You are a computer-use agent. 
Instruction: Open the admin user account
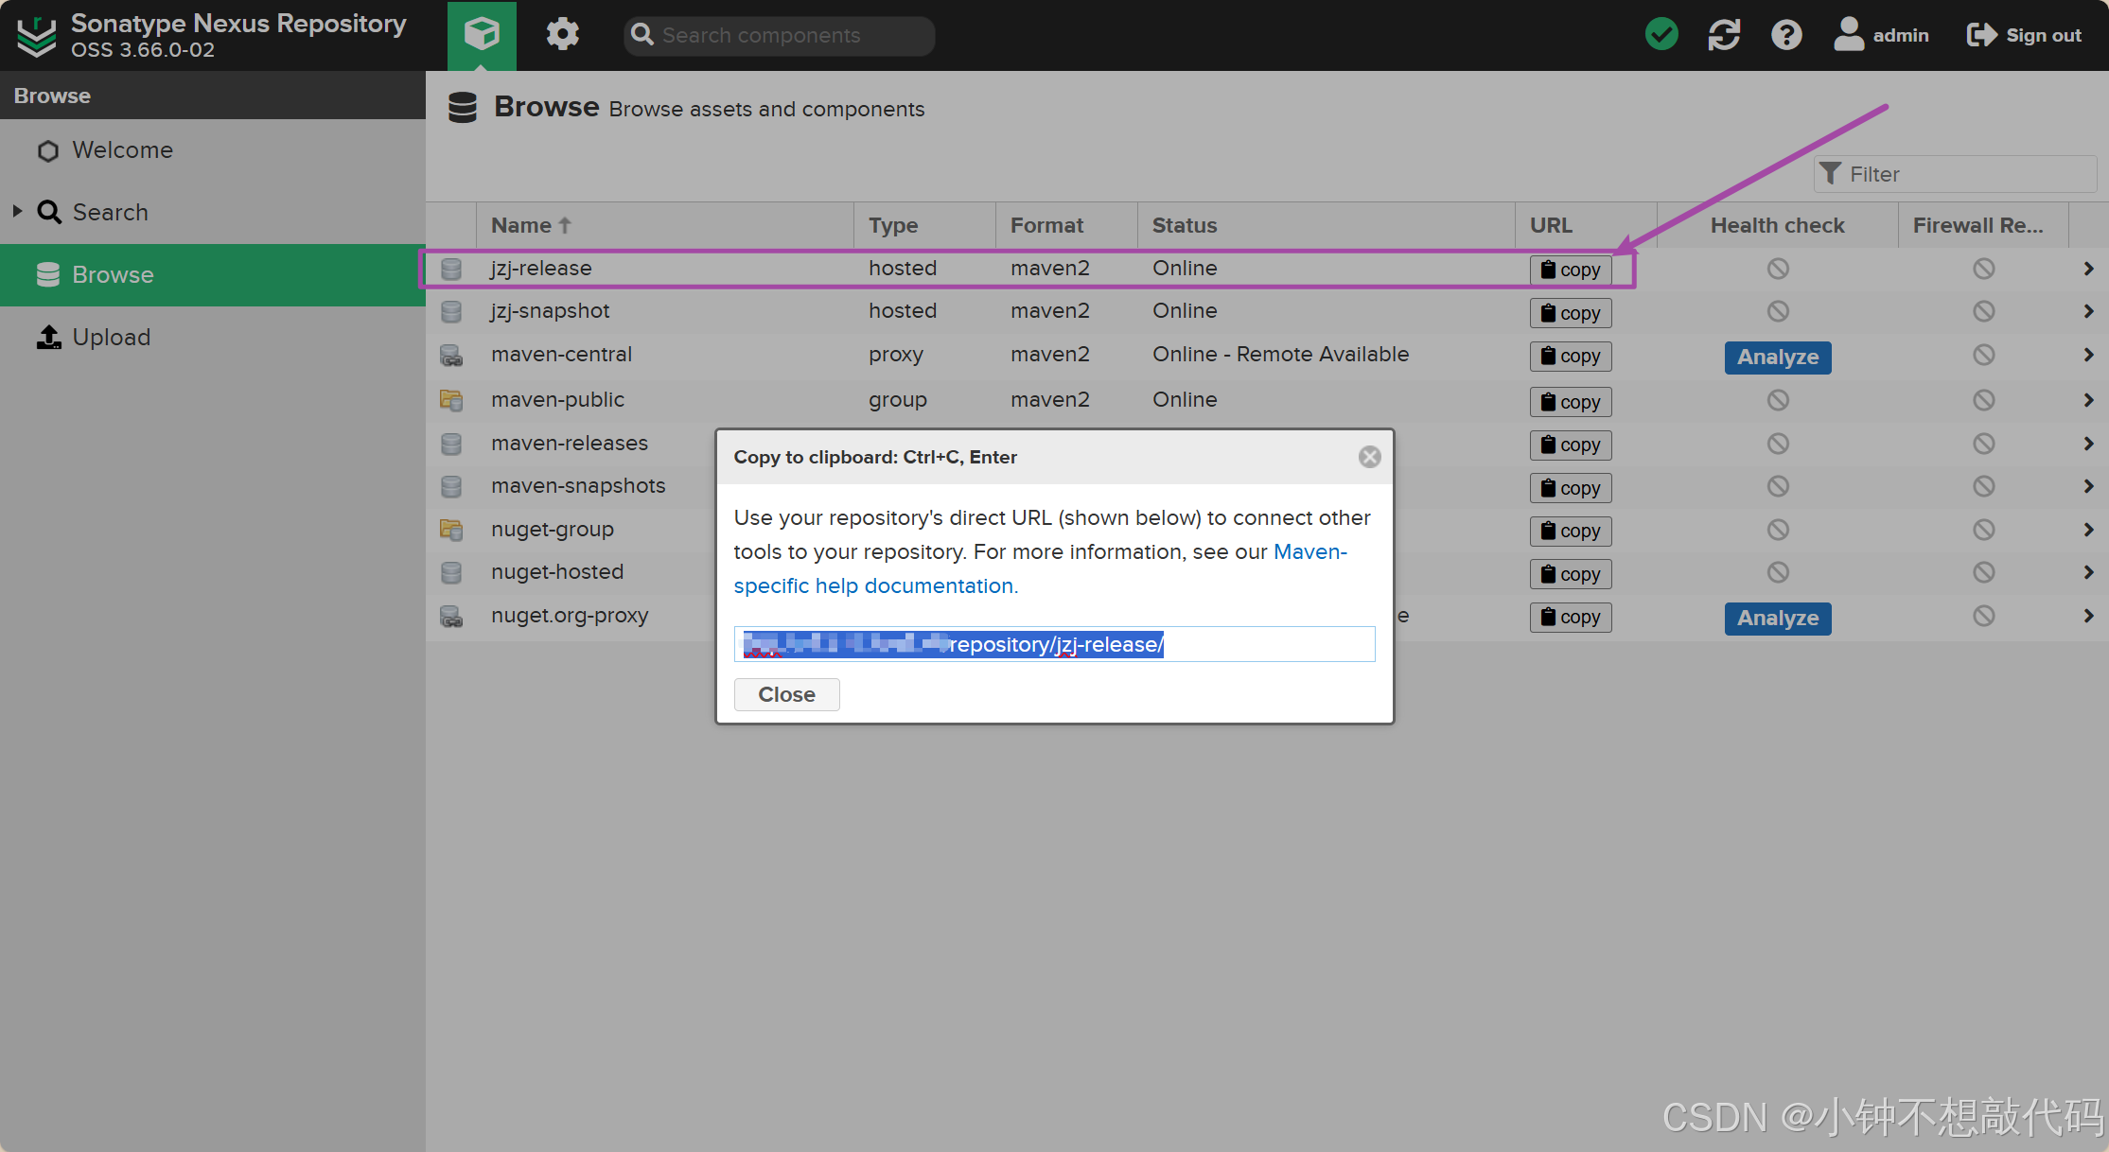click(1881, 35)
